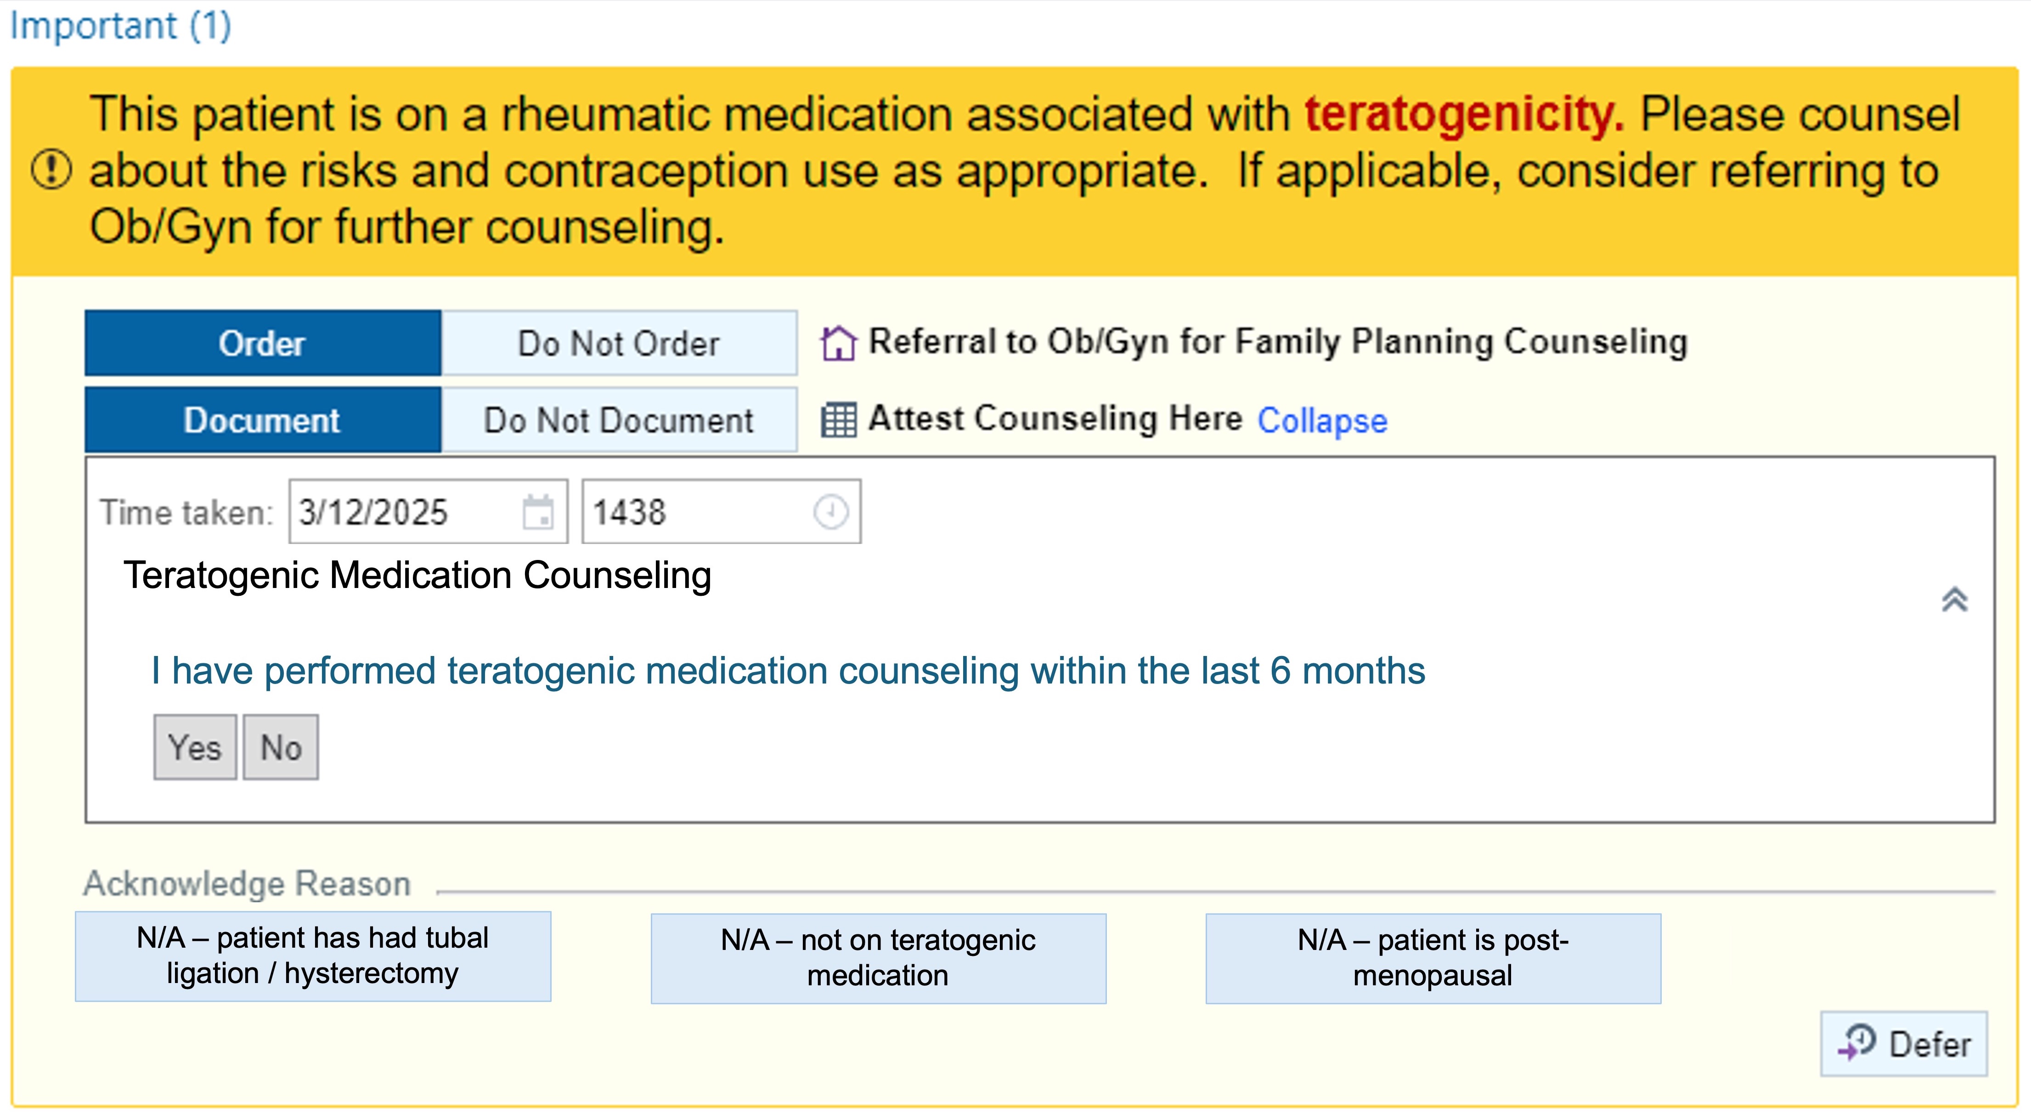This screenshot has width=2031, height=1119.
Task: Choose patient is post-menopausal reason
Action: coord(1433,958)
